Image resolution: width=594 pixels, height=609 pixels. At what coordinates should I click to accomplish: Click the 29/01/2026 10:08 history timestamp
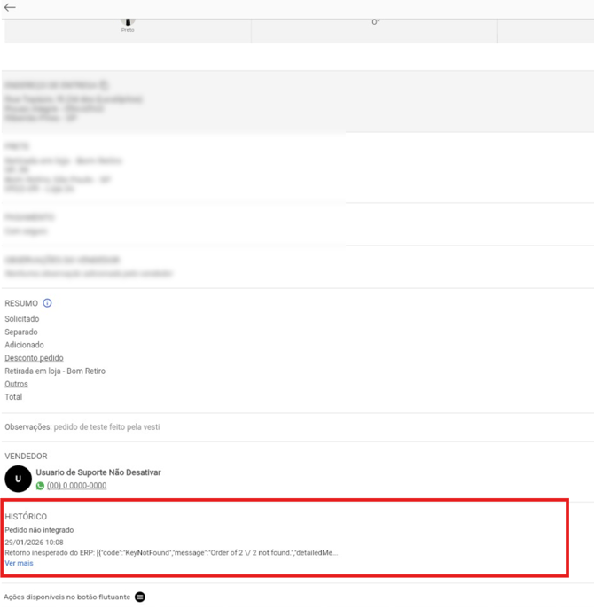tap(34, 542)
